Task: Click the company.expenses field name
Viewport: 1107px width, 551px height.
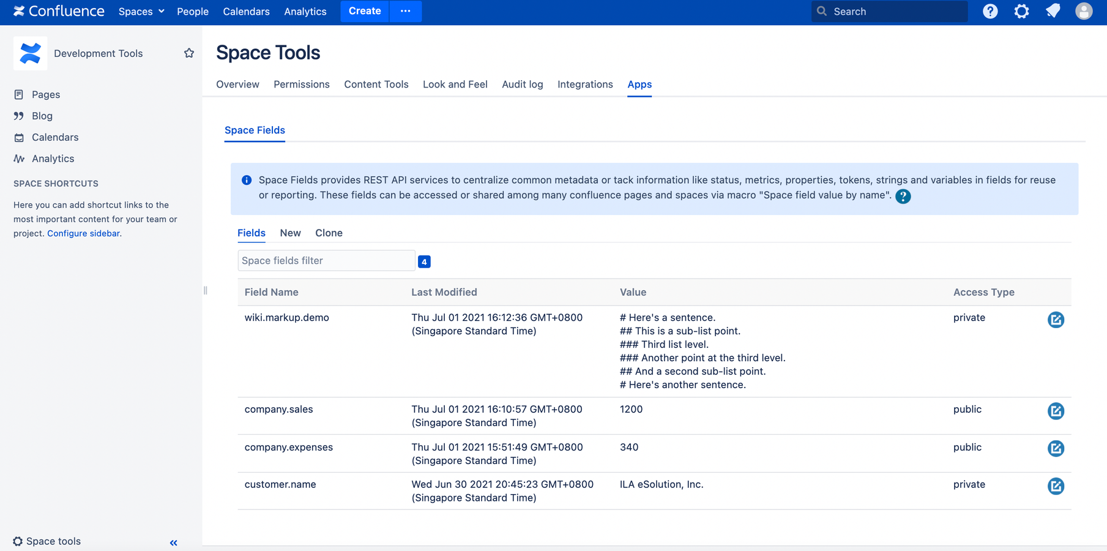Action: click(x=288, y=447)
